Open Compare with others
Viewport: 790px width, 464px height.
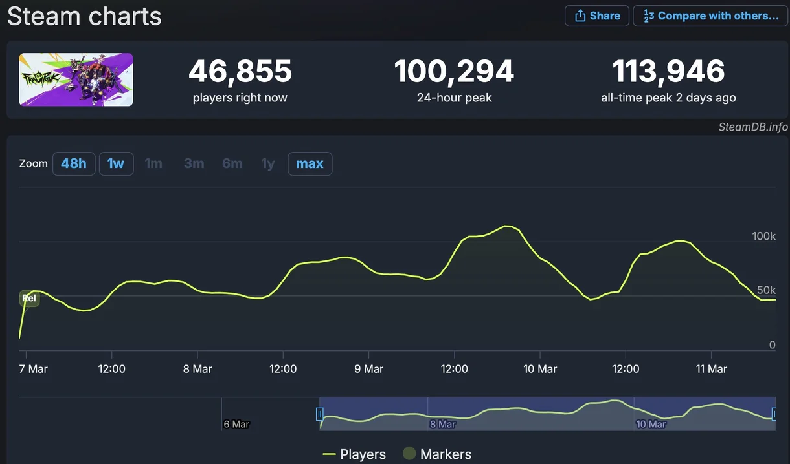point(710,16)
